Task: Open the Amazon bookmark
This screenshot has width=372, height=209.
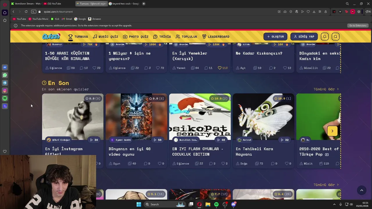Action: pos(94,19)
